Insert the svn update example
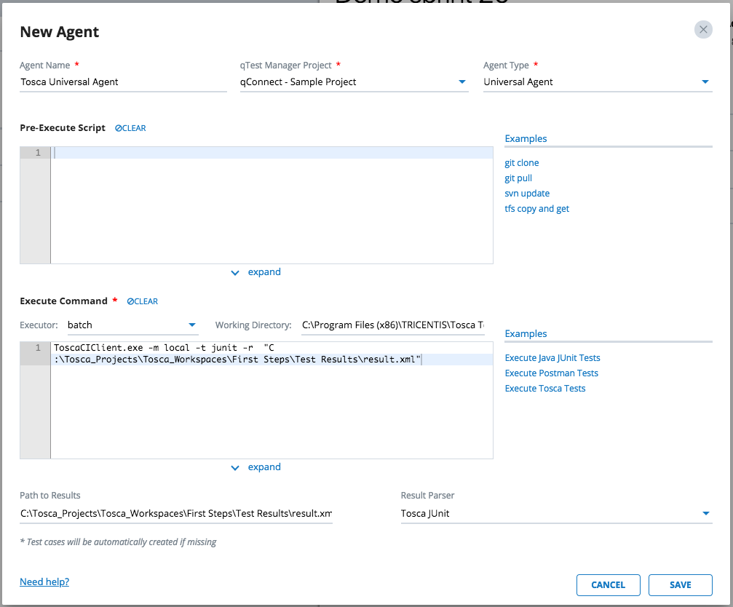 pos(527,194)
